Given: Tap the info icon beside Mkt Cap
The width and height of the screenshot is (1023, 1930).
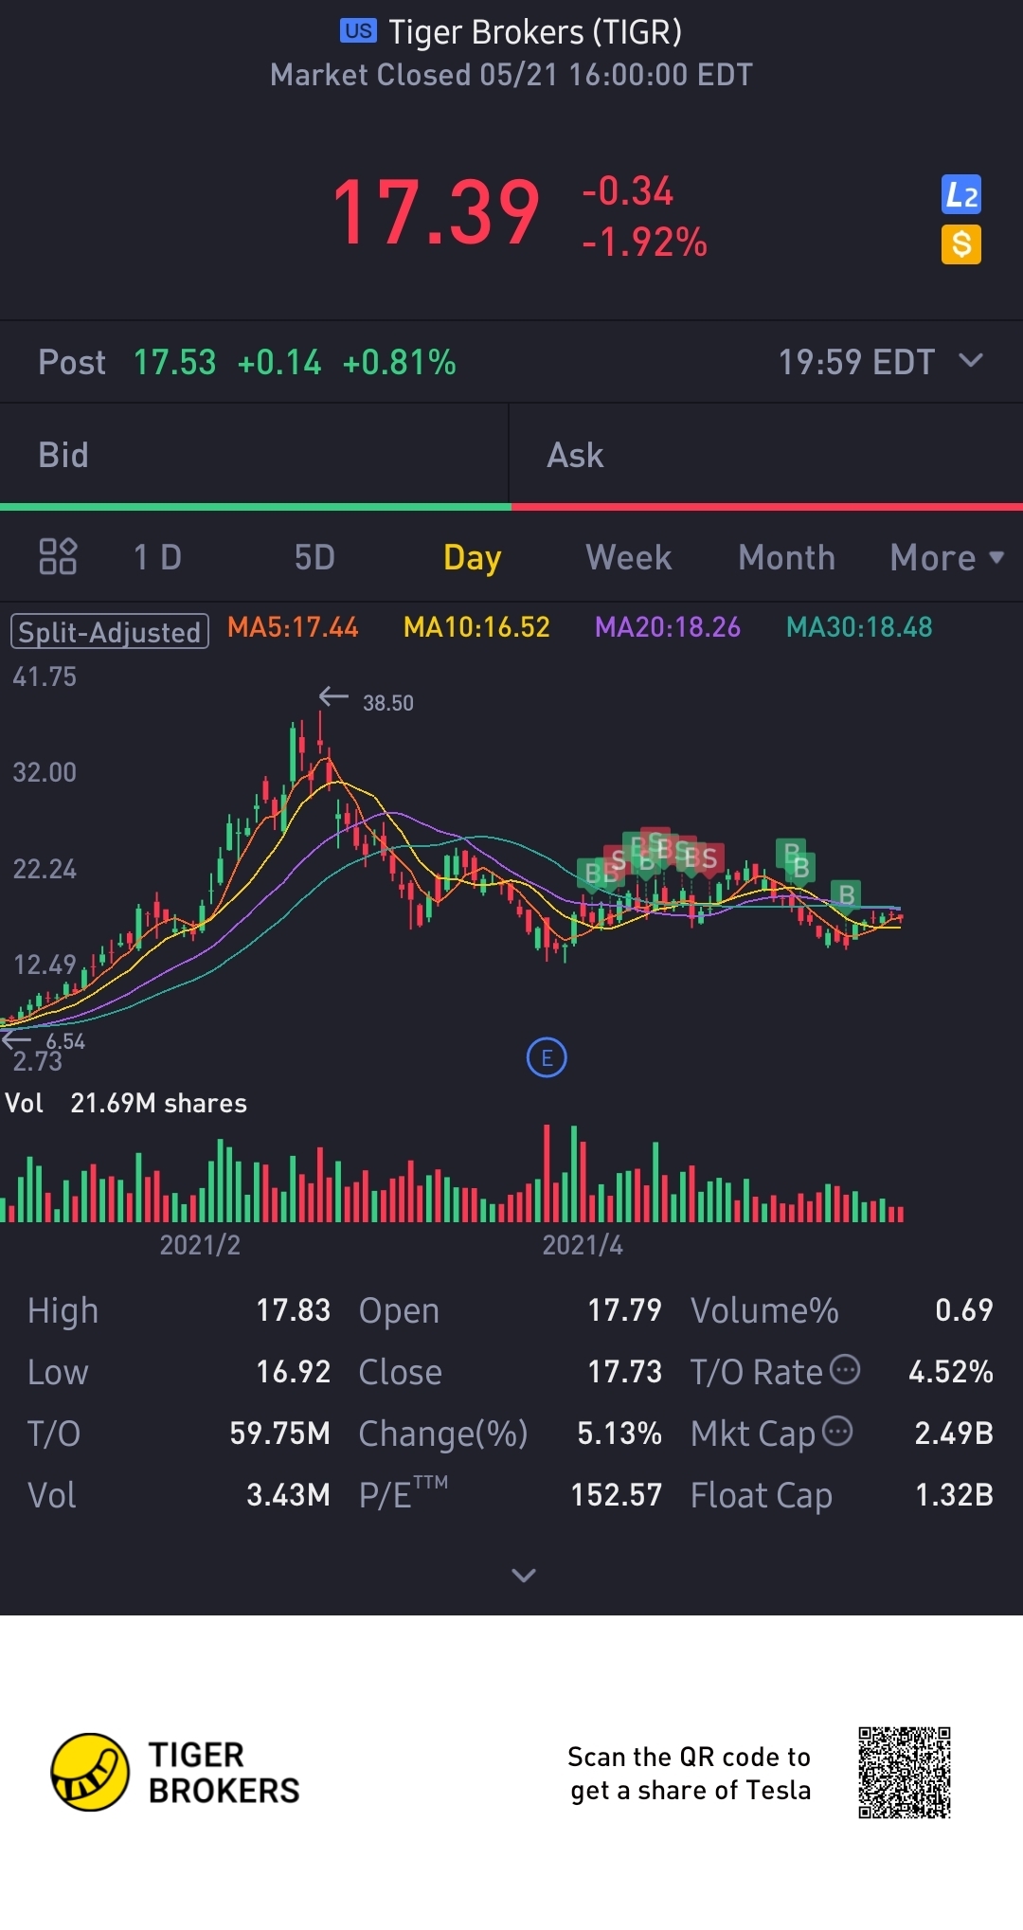Looking at the screenshot, I should (837, 1431).
